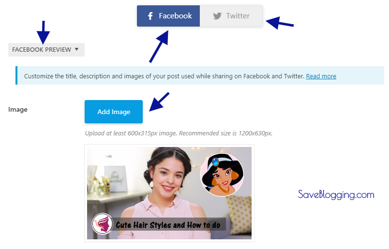Click the Twitter bird icon
Viewport: 389px width, 249px height.
pos(217,16)
